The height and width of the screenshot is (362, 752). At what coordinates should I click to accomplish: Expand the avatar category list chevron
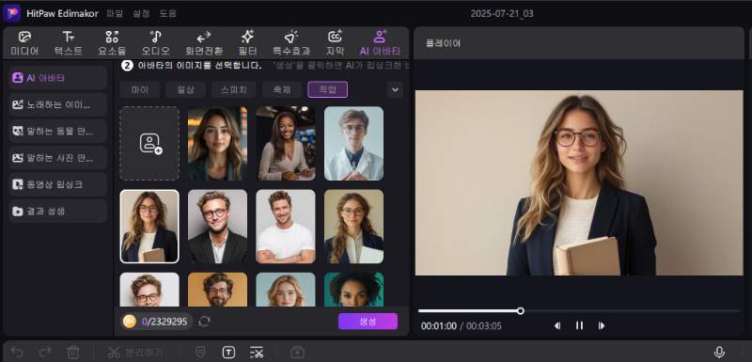395,89
